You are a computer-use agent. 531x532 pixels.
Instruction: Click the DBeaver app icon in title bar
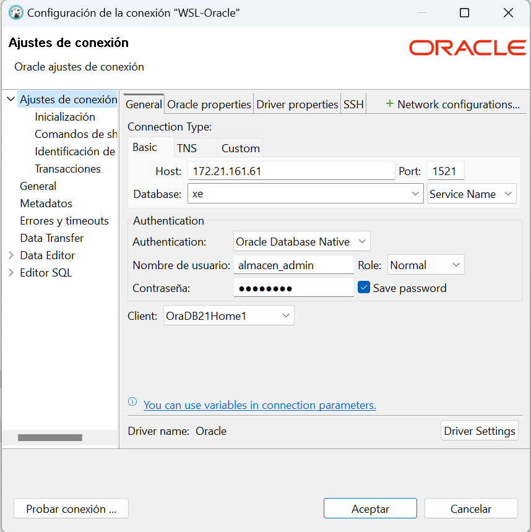tap(15, 13)
